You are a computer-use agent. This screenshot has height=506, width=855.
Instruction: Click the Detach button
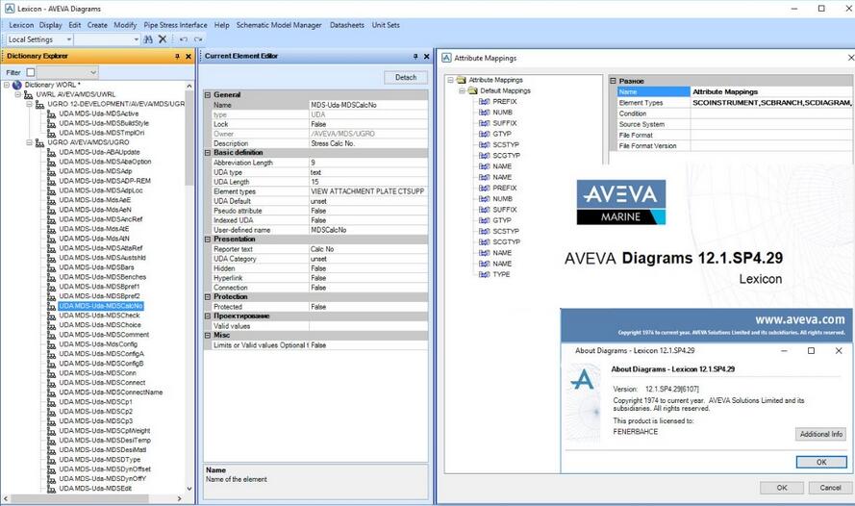point(406,77)
